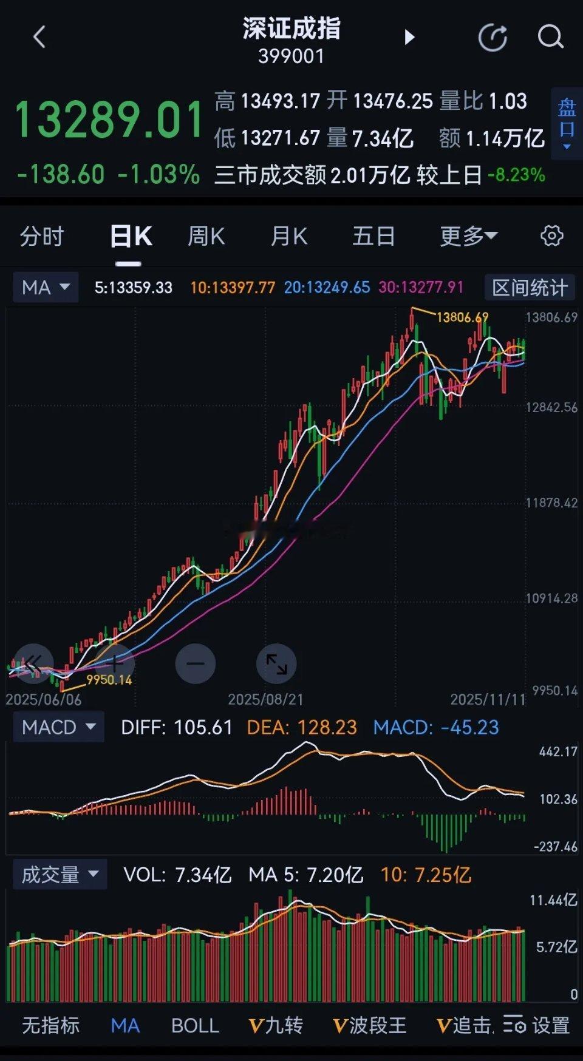Select the 周K tab
Image resolution: width=583 pixels, height=1061 pixels.
(x=206, y=236)
